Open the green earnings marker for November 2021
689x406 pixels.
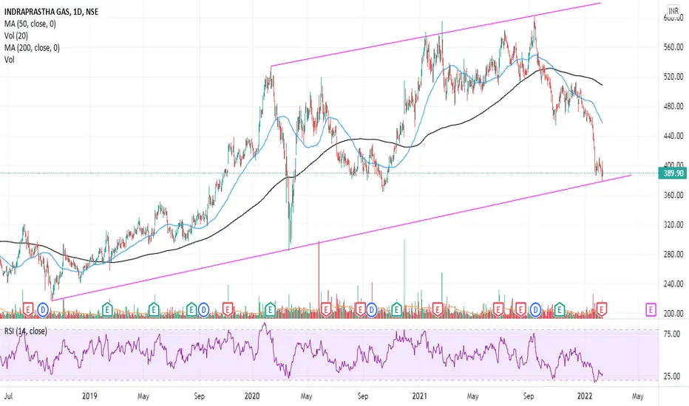click(x=560, y=310)
